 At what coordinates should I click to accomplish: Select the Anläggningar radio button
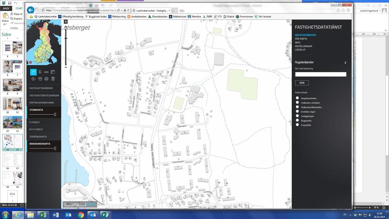pos(297,116)
